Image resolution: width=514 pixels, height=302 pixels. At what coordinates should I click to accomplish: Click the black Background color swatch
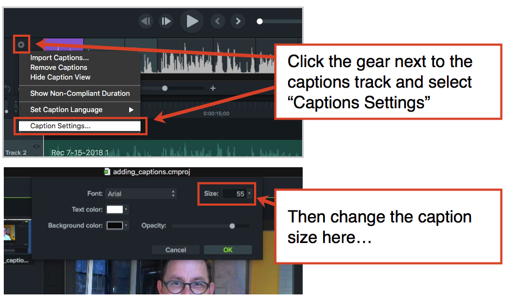(115, 226)
